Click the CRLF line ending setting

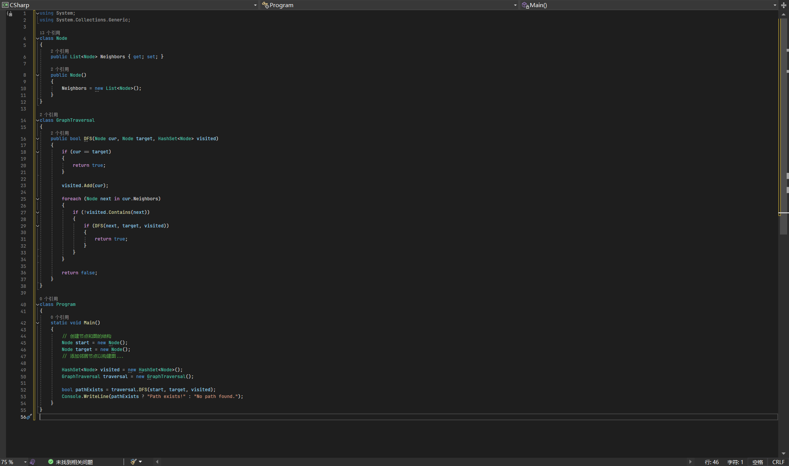(x=778, y=462)
